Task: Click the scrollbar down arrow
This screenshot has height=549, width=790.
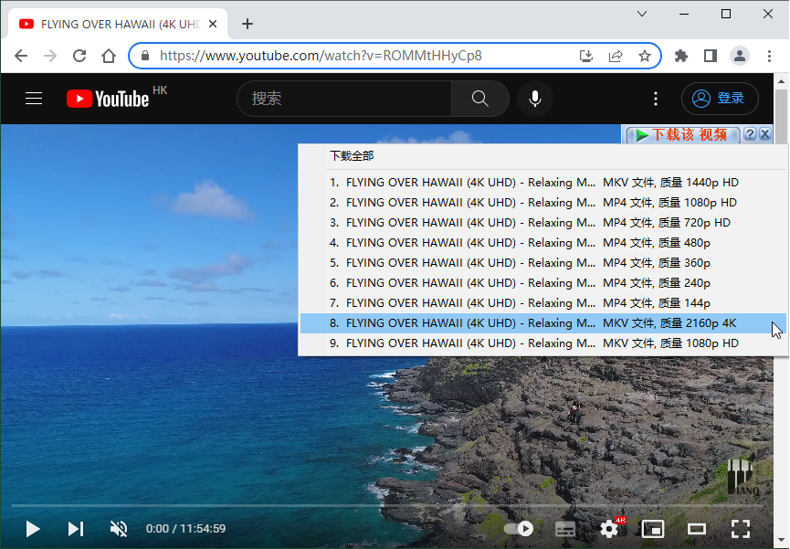Action: point(781,541)
